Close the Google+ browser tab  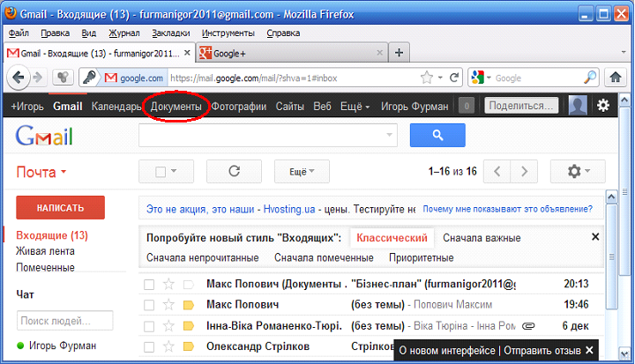tap(379, 53)
